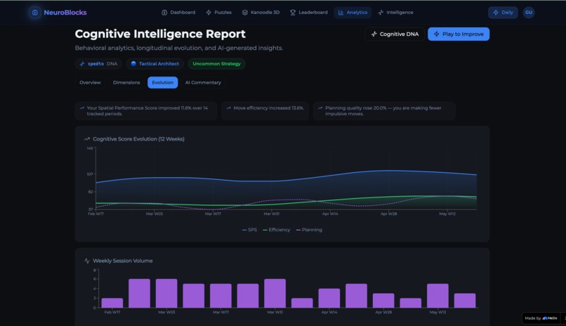This screenshot has height=326, width=566.
Task: Click the spedto DNA badge icon
Action: [x=82, y=63]
